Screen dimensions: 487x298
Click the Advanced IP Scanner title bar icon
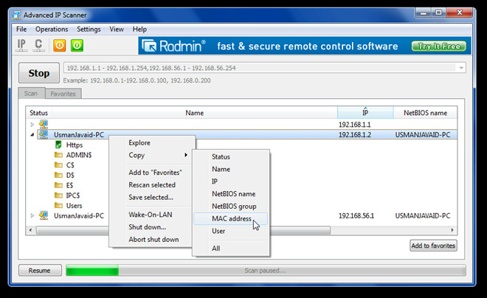[x=17, y=15]
